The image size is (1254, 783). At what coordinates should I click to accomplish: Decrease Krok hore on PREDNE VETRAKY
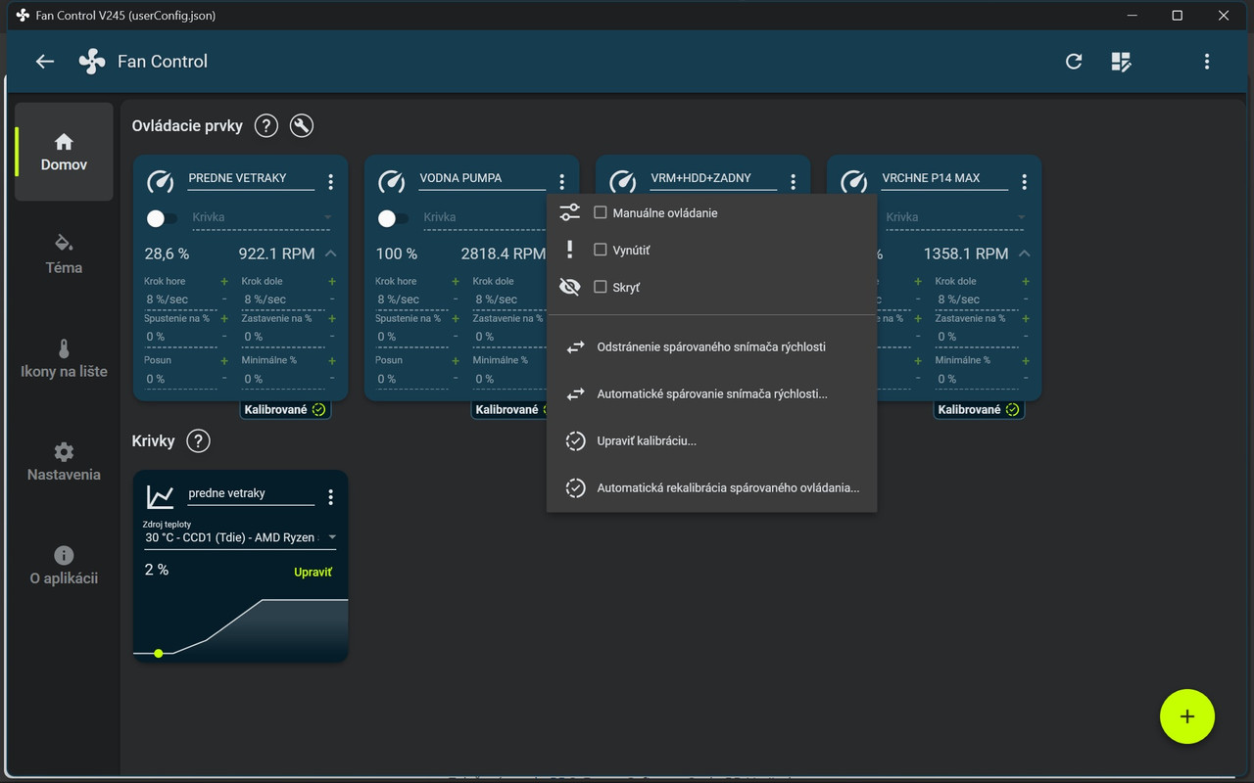pyautogui.click(x=224, y=299)
